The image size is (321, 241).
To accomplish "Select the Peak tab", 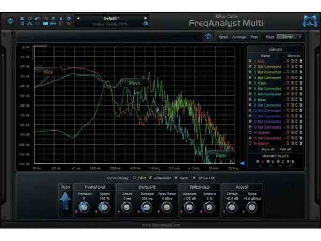I will [254, 37].
